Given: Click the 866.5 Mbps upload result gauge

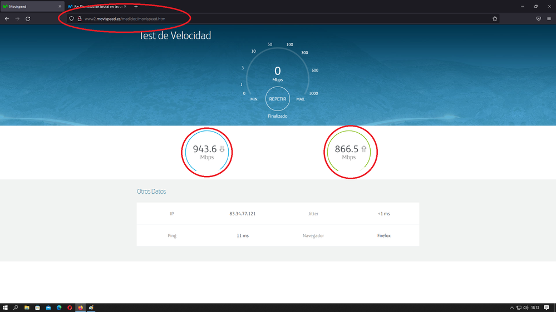Looking at the screenshot, I should coord(350,152).
